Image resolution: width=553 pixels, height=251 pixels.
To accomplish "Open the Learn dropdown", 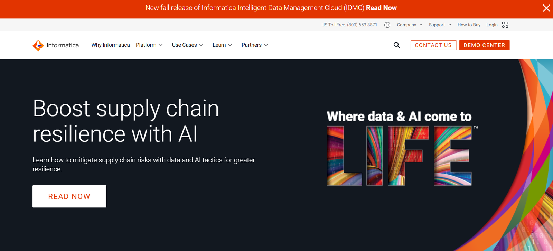I will (222, 45).
